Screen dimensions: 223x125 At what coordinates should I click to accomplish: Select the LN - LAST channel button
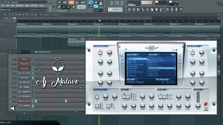(x=24, y=78)
